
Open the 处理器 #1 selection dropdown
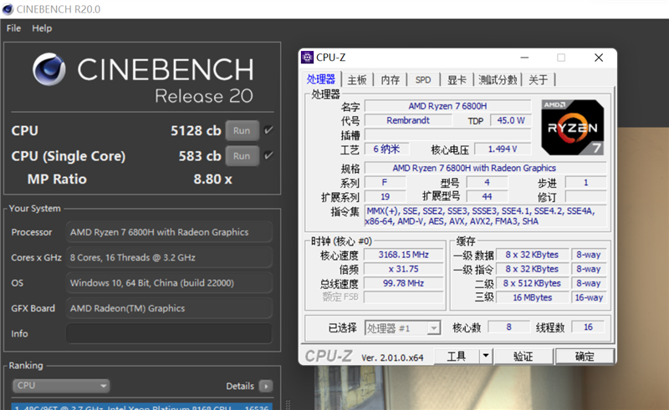click(402, 328)
